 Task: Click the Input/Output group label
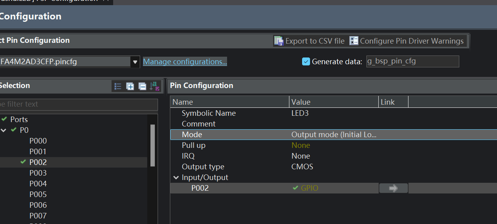click(x=205, y=177)
